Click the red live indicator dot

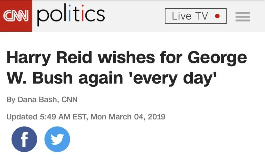click(217, 16)
